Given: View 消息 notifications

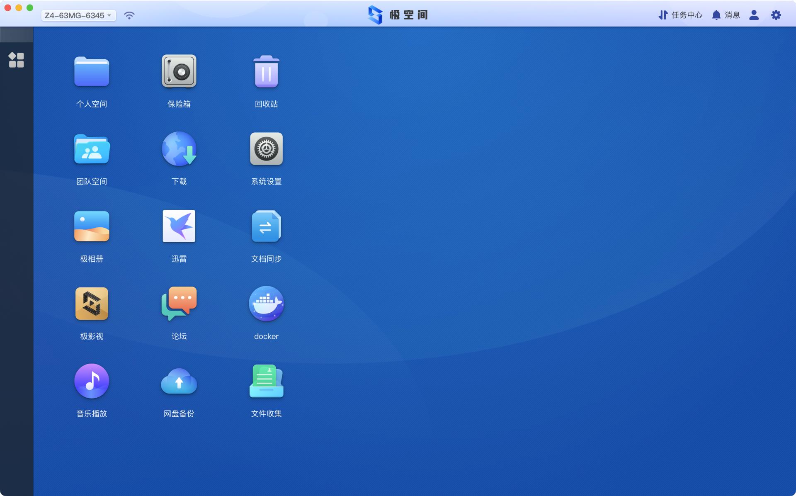Looking at the screenshot, I should pyautogui.click(x=726, y=15).
